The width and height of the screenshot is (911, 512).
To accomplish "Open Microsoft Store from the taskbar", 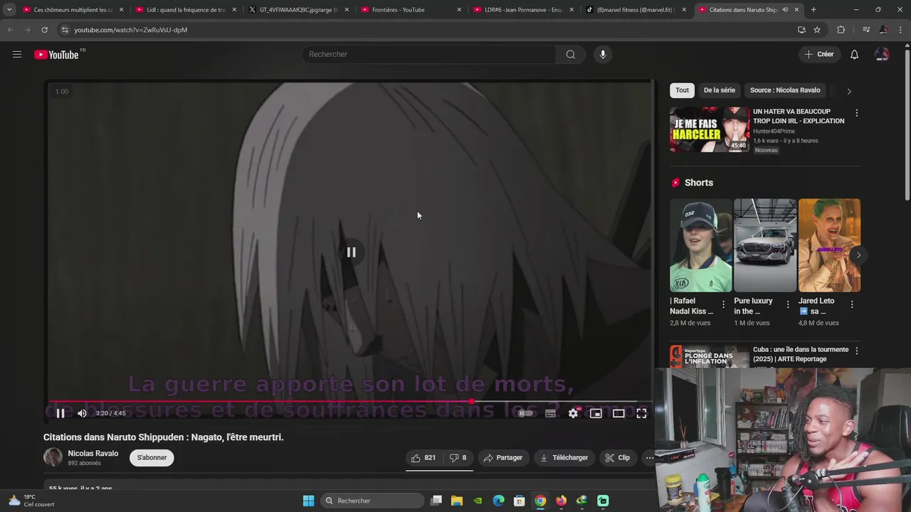I will pyautogui.click(x=520, y=501).
